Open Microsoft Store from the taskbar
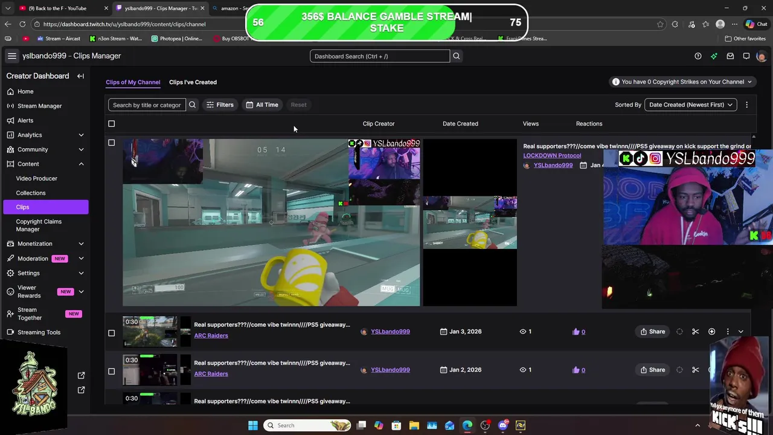Viewport: 773px width, 435px height. click(396, 425)
